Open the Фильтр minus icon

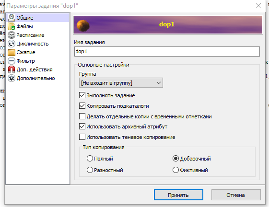tap(12, 61)
